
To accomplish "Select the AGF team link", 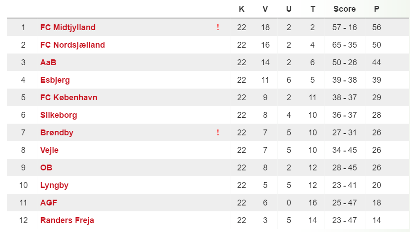I will click(x=49, y=203).
